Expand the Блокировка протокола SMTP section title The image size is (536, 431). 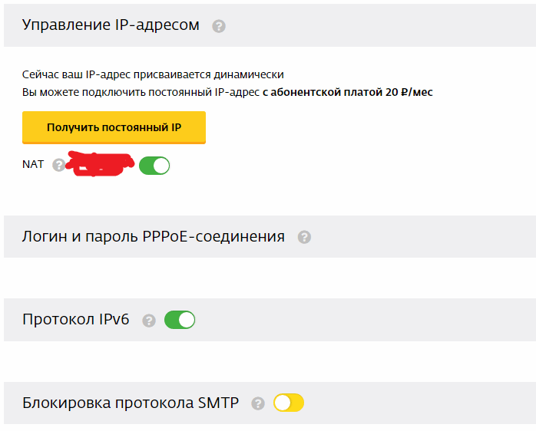point(131,403)
